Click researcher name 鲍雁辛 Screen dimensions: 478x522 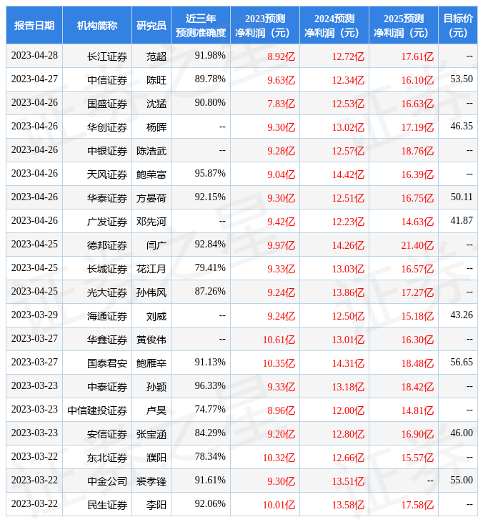(x=151, y=363)
